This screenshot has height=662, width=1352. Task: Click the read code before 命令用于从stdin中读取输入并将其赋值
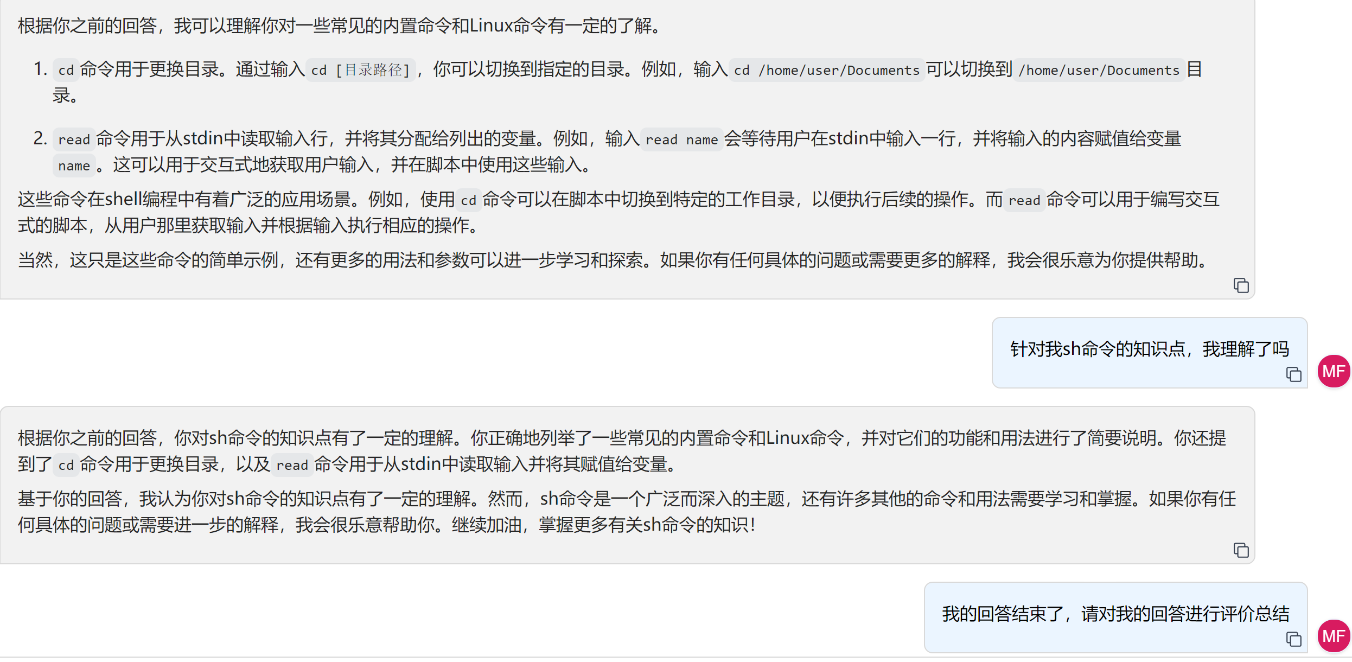(292, 465)
